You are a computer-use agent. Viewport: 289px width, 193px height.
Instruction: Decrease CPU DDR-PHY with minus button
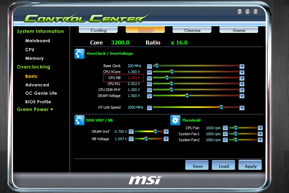pos(149,90)
